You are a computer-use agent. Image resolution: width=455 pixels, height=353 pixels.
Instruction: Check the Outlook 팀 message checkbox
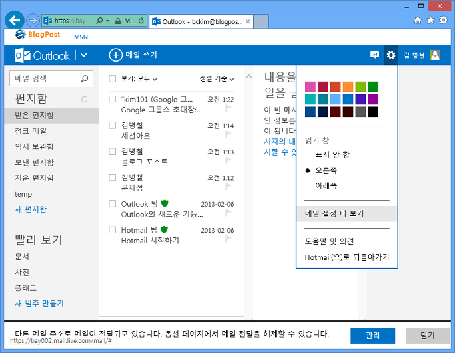click(113, 204)
